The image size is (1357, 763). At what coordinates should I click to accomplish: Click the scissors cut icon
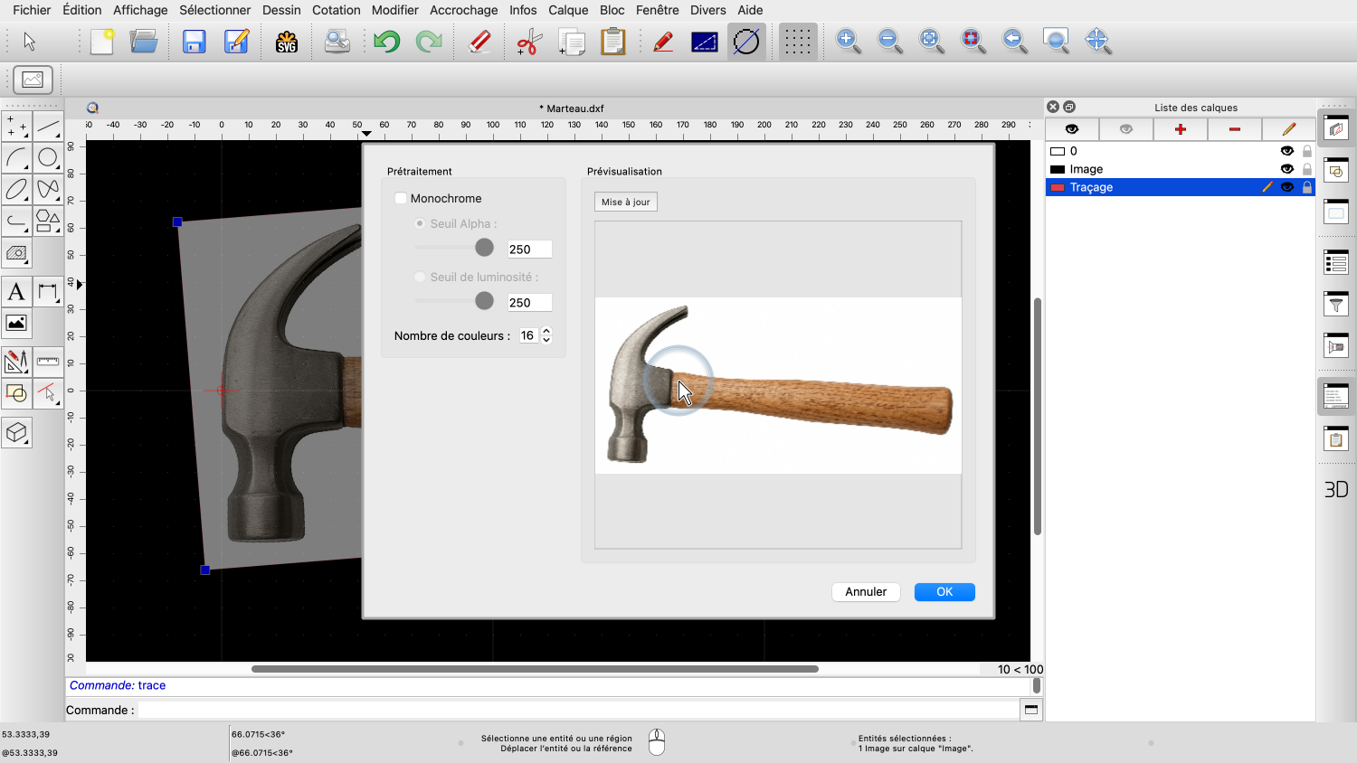[x=529, y=42]
